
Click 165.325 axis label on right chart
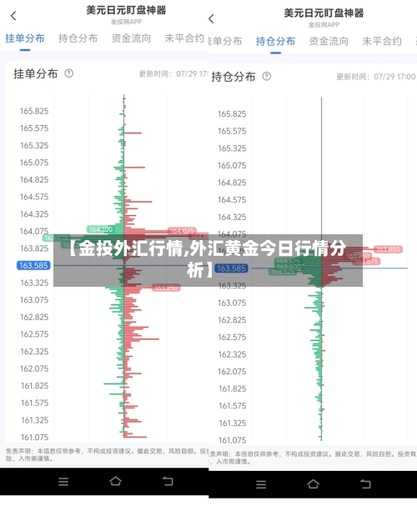tap(232, 148)
